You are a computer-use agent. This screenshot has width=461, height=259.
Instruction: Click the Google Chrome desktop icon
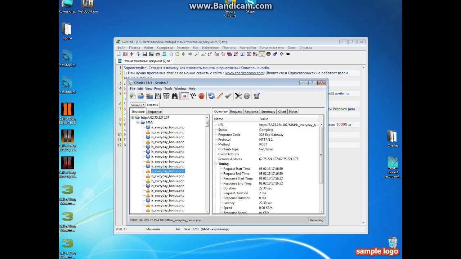[x=230, y=9]
